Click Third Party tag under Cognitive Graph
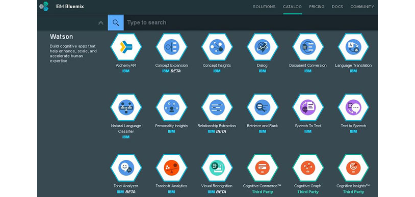This screenshot has height=197, width=415. point(308,192)
